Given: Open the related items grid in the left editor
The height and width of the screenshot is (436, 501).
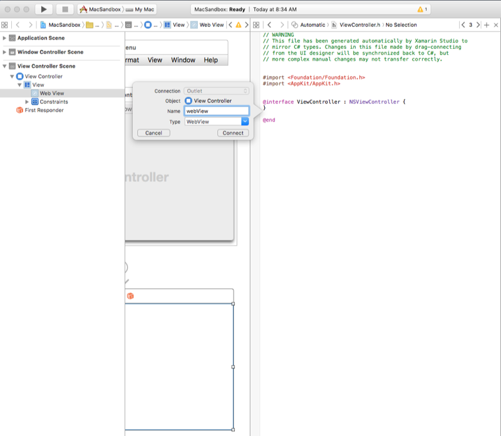Looking at the screenshot, I should pos(4,25).
